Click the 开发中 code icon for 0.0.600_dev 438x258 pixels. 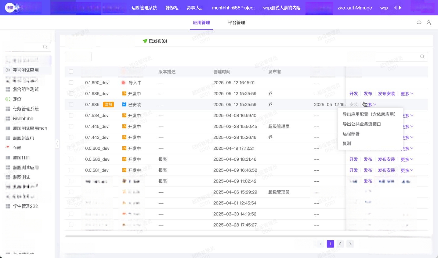[124, 148]
